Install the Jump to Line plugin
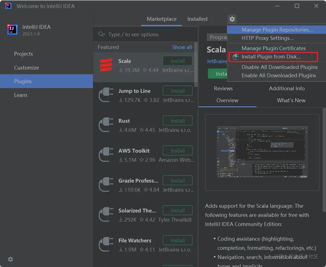326x267 pixels. [x=178, y=91]
